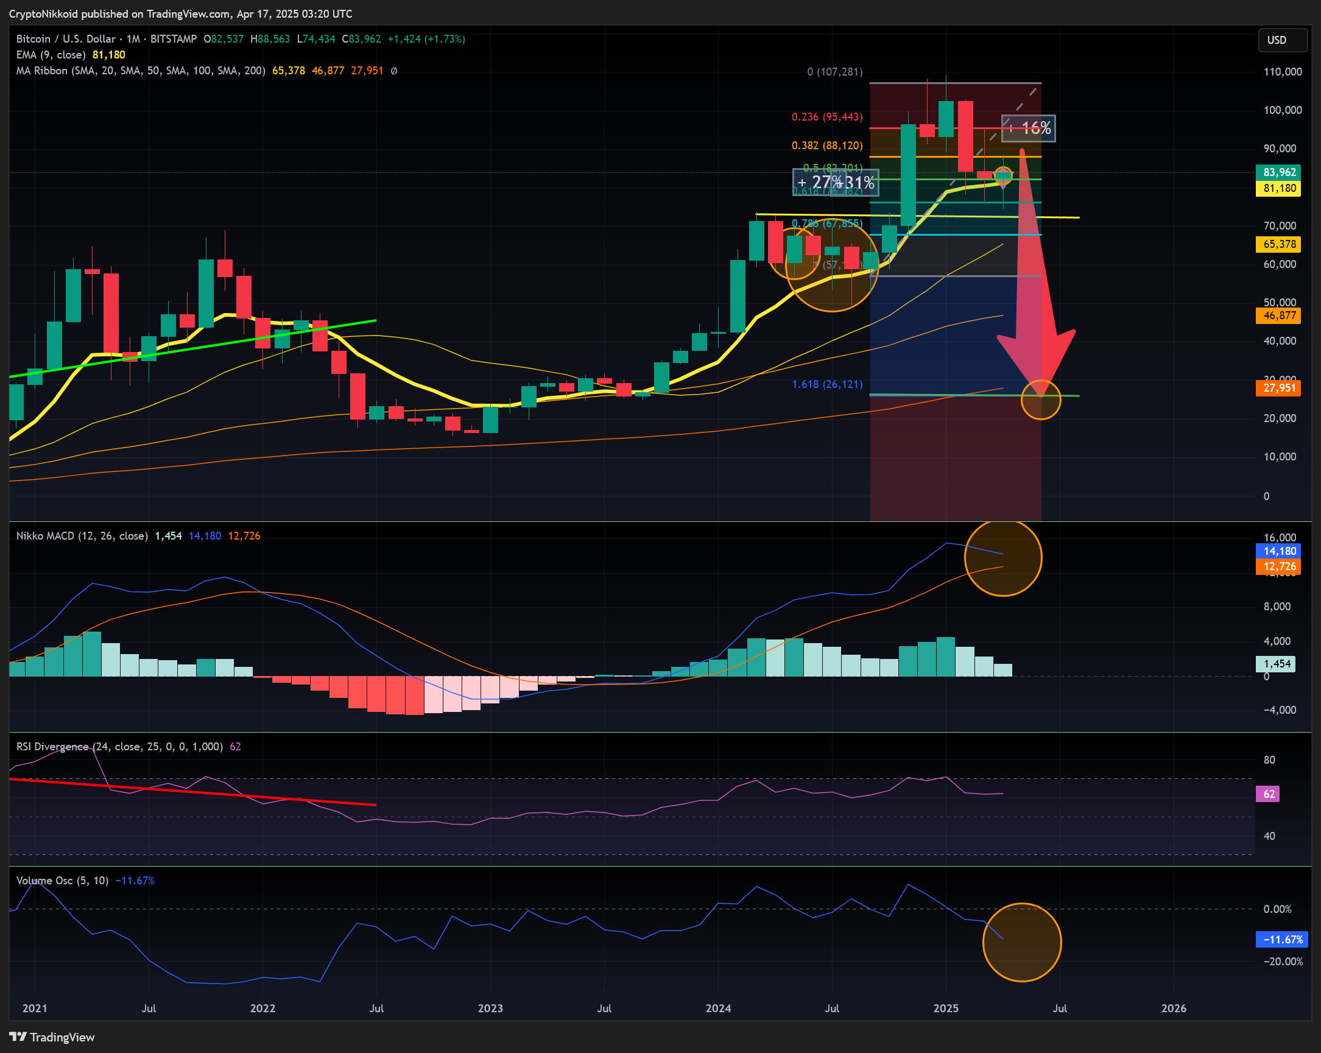Click the 10,000 price scale tick
Screen dimensions: 1321x1053
pyautogui.click(x=1280, y=457)
